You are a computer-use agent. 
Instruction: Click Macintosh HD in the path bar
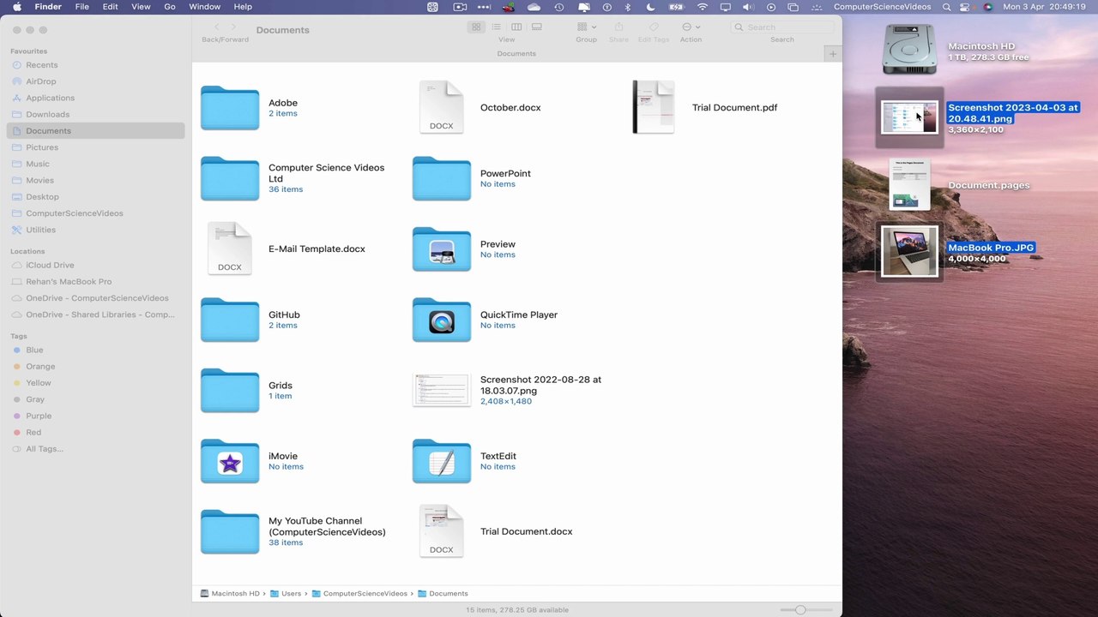(229, 593)
